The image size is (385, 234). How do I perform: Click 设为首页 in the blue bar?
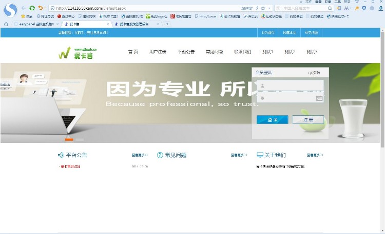pos(268,33)
